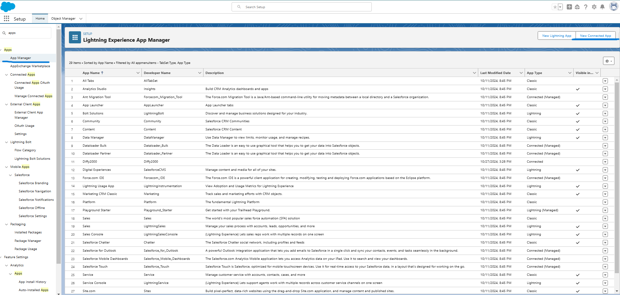The height and width of the screenshot is (295, 620).
Task: Open the user profile avatar
Action: tap(614, 7)
